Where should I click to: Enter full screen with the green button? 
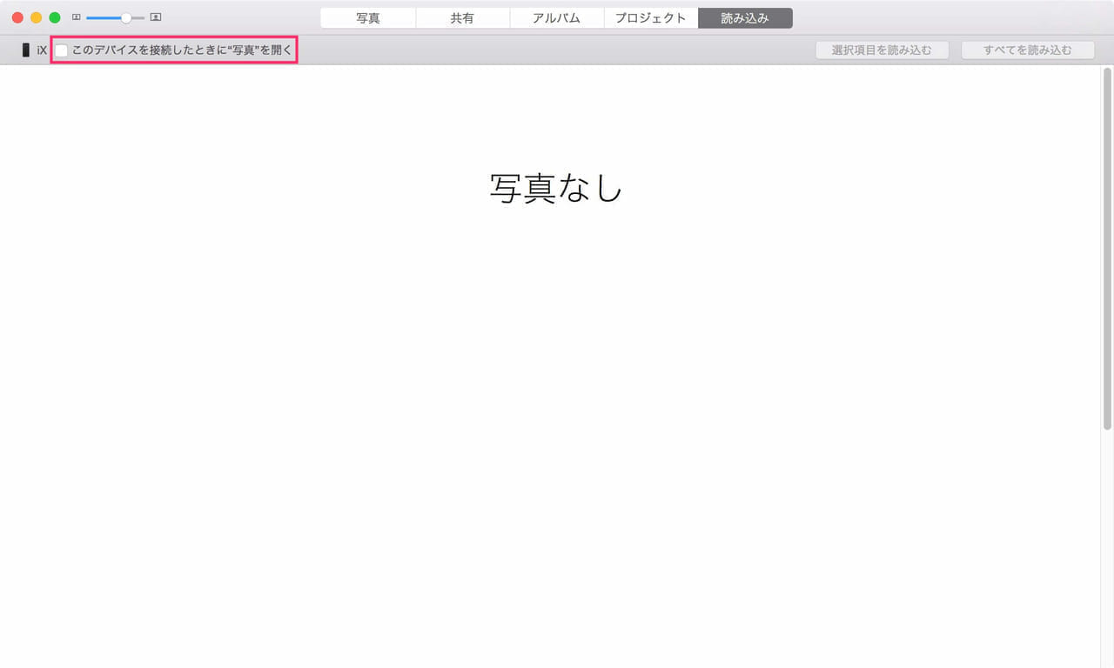click(54, 17)
